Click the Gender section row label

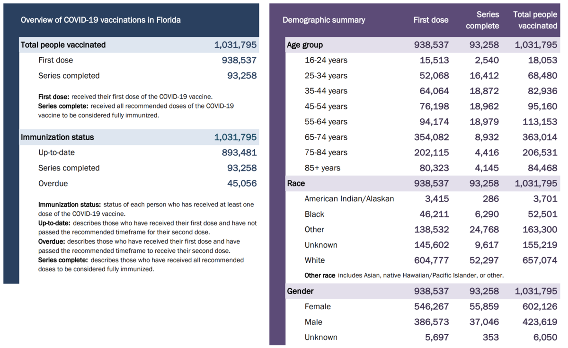pyautogui.click(x=300, y=291)
